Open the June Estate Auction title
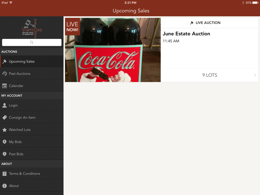 click(186, 34)
